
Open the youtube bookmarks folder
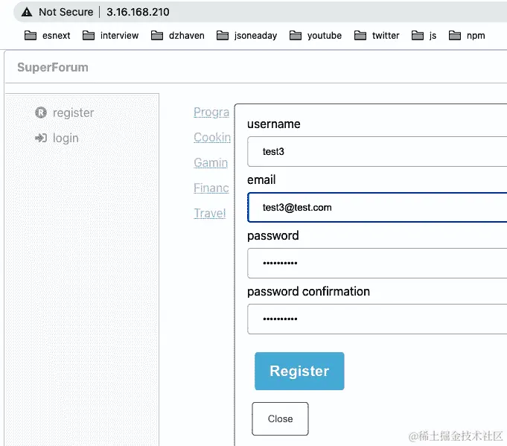tap(315, 36)
